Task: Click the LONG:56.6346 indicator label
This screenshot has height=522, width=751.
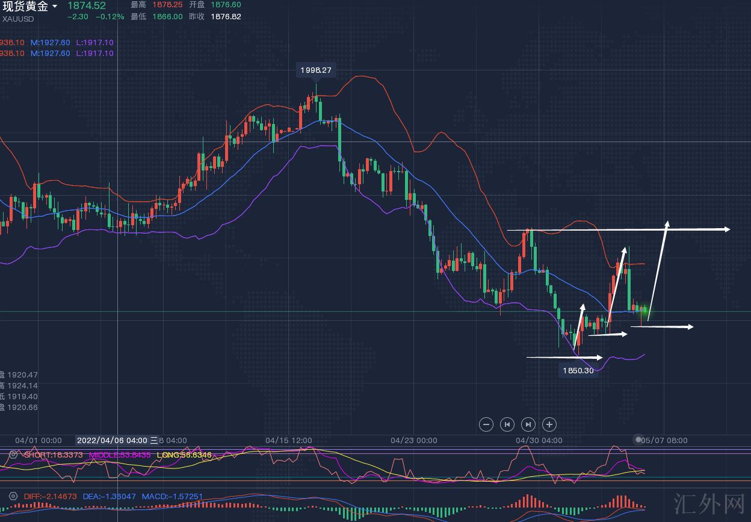Action: 184,455
